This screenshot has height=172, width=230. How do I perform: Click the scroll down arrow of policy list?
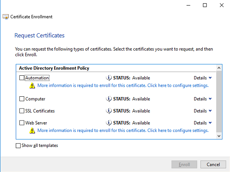point(219,136)
